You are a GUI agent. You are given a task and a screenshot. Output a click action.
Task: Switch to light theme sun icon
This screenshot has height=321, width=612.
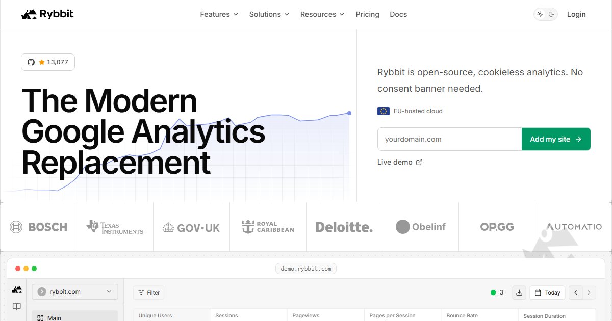click(x=540, y=14)
